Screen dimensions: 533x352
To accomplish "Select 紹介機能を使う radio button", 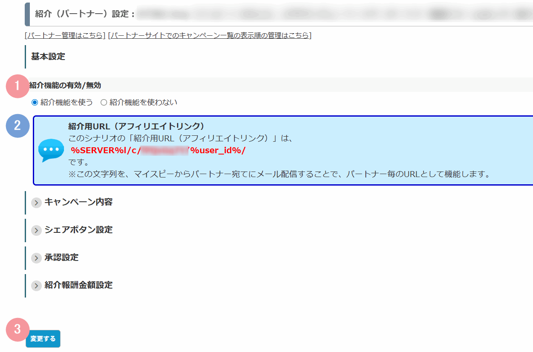I will (35, 103).
